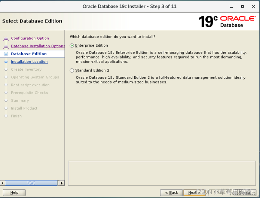Go back with the Back button
260x198 pixels.
[x=171, y=193]
